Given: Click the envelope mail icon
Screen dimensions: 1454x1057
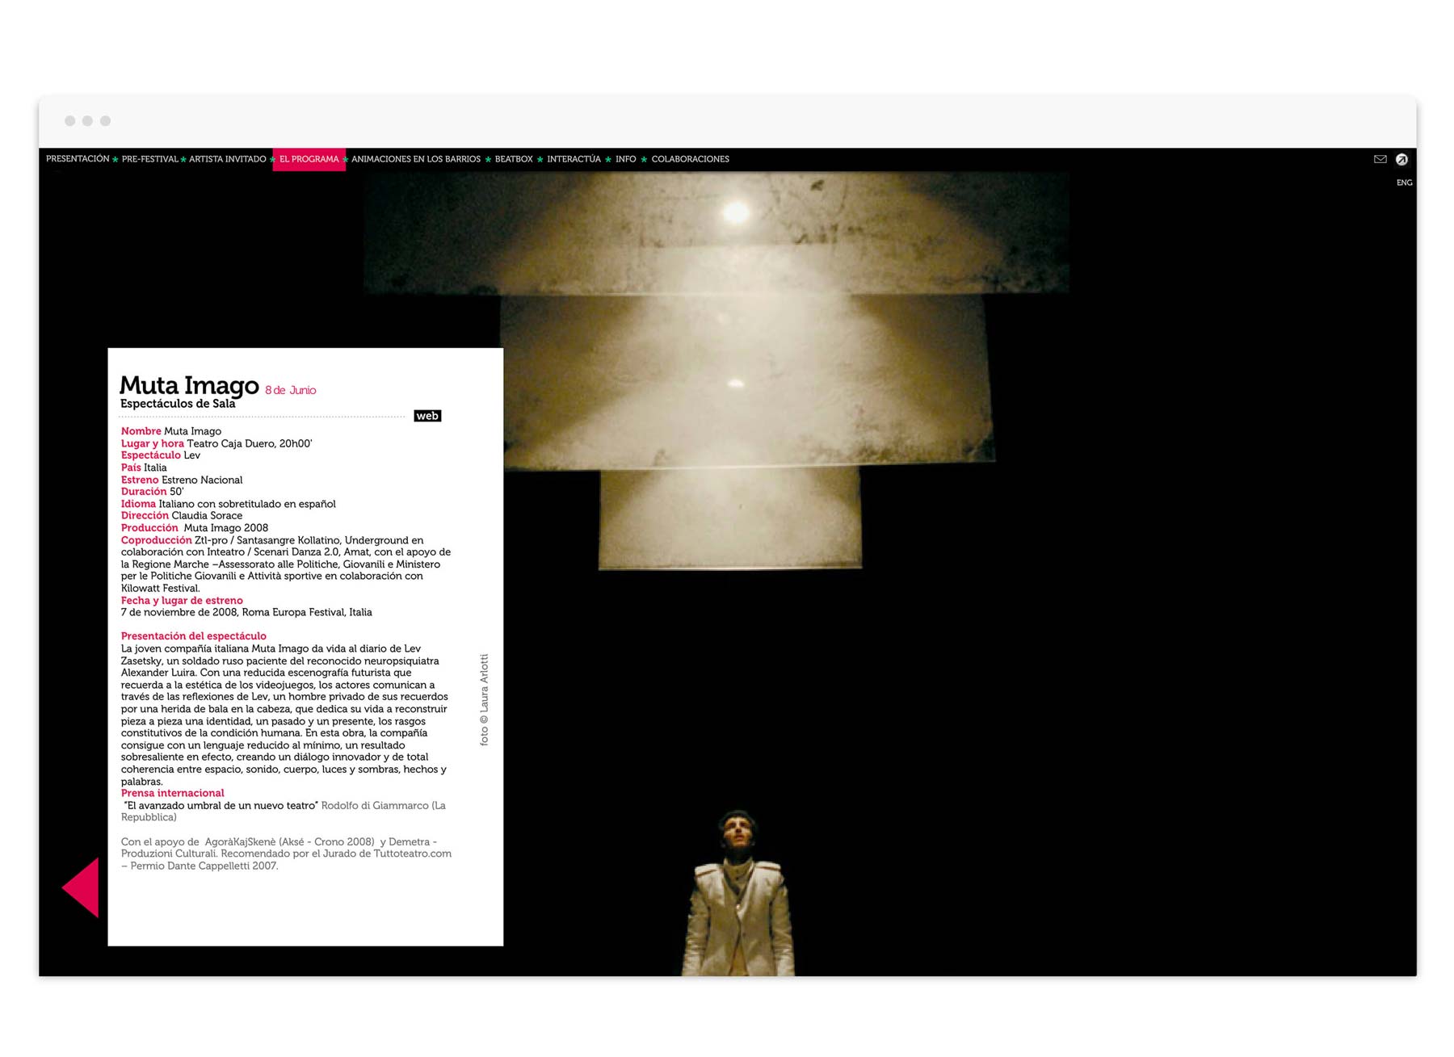Looking at the screenshot, I should pyautogui.click(x=1380, y=159).
